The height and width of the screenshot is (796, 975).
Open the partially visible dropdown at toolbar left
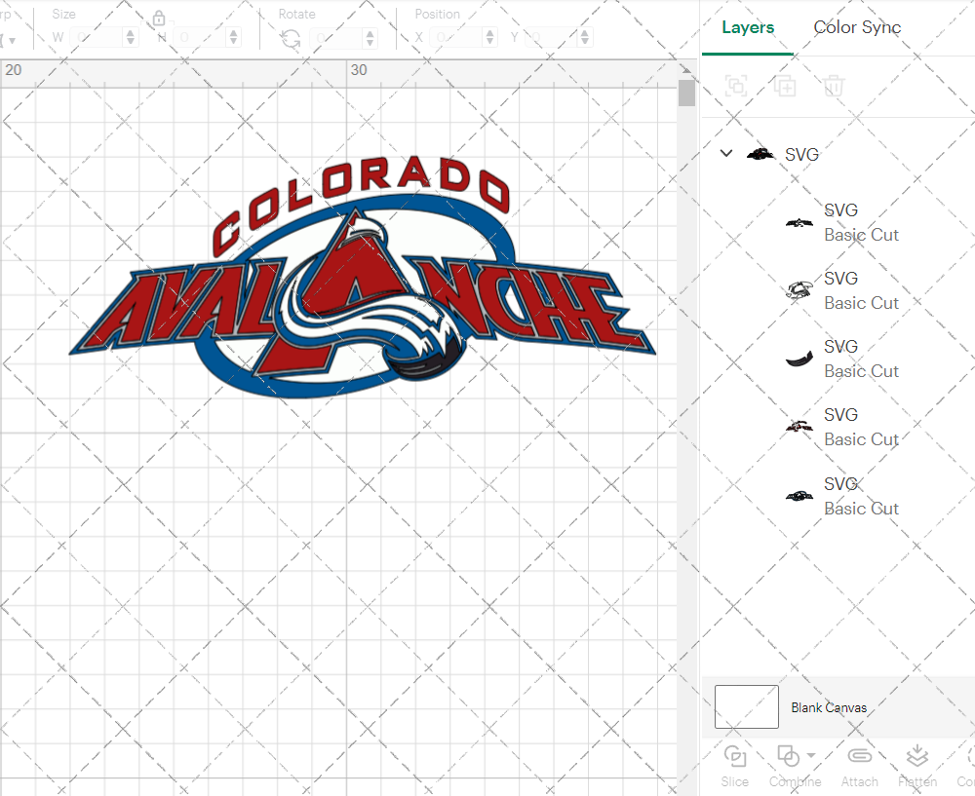[x=9, y=40]
